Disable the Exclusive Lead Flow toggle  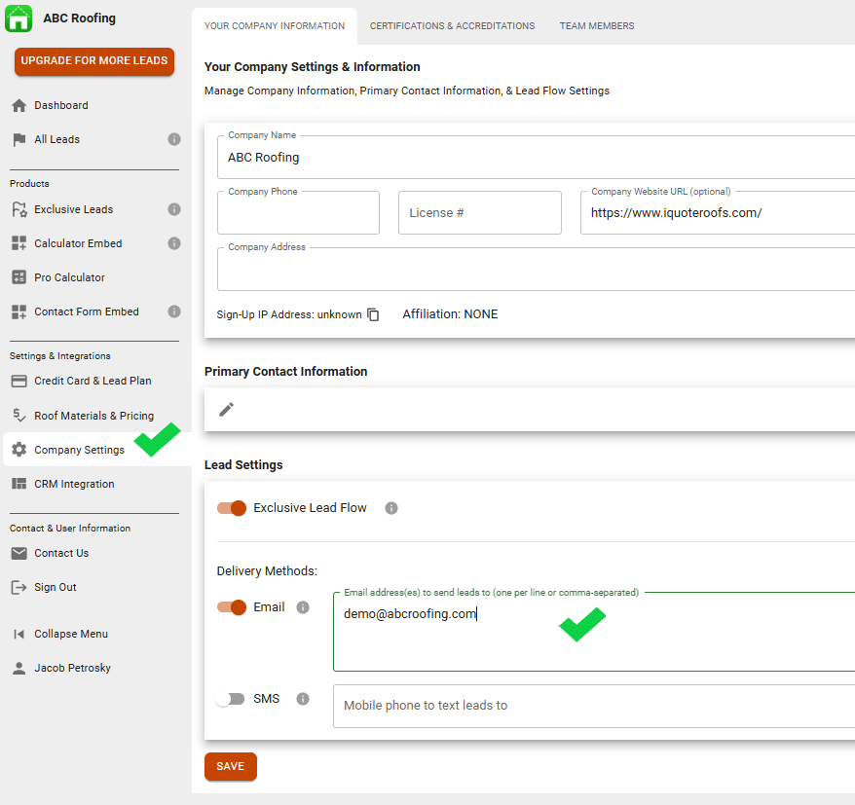point(232,508)
